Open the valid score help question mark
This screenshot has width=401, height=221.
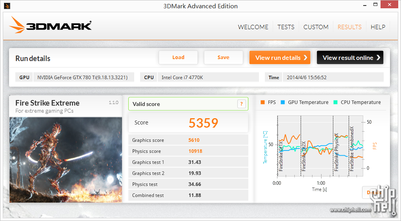tap(241, 104)
